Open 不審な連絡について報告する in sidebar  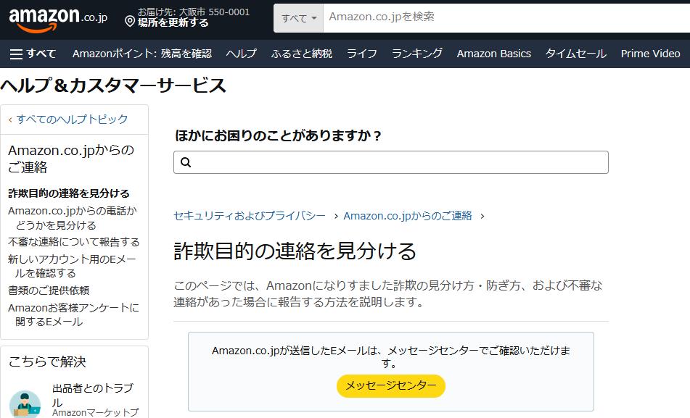(74, 242)
